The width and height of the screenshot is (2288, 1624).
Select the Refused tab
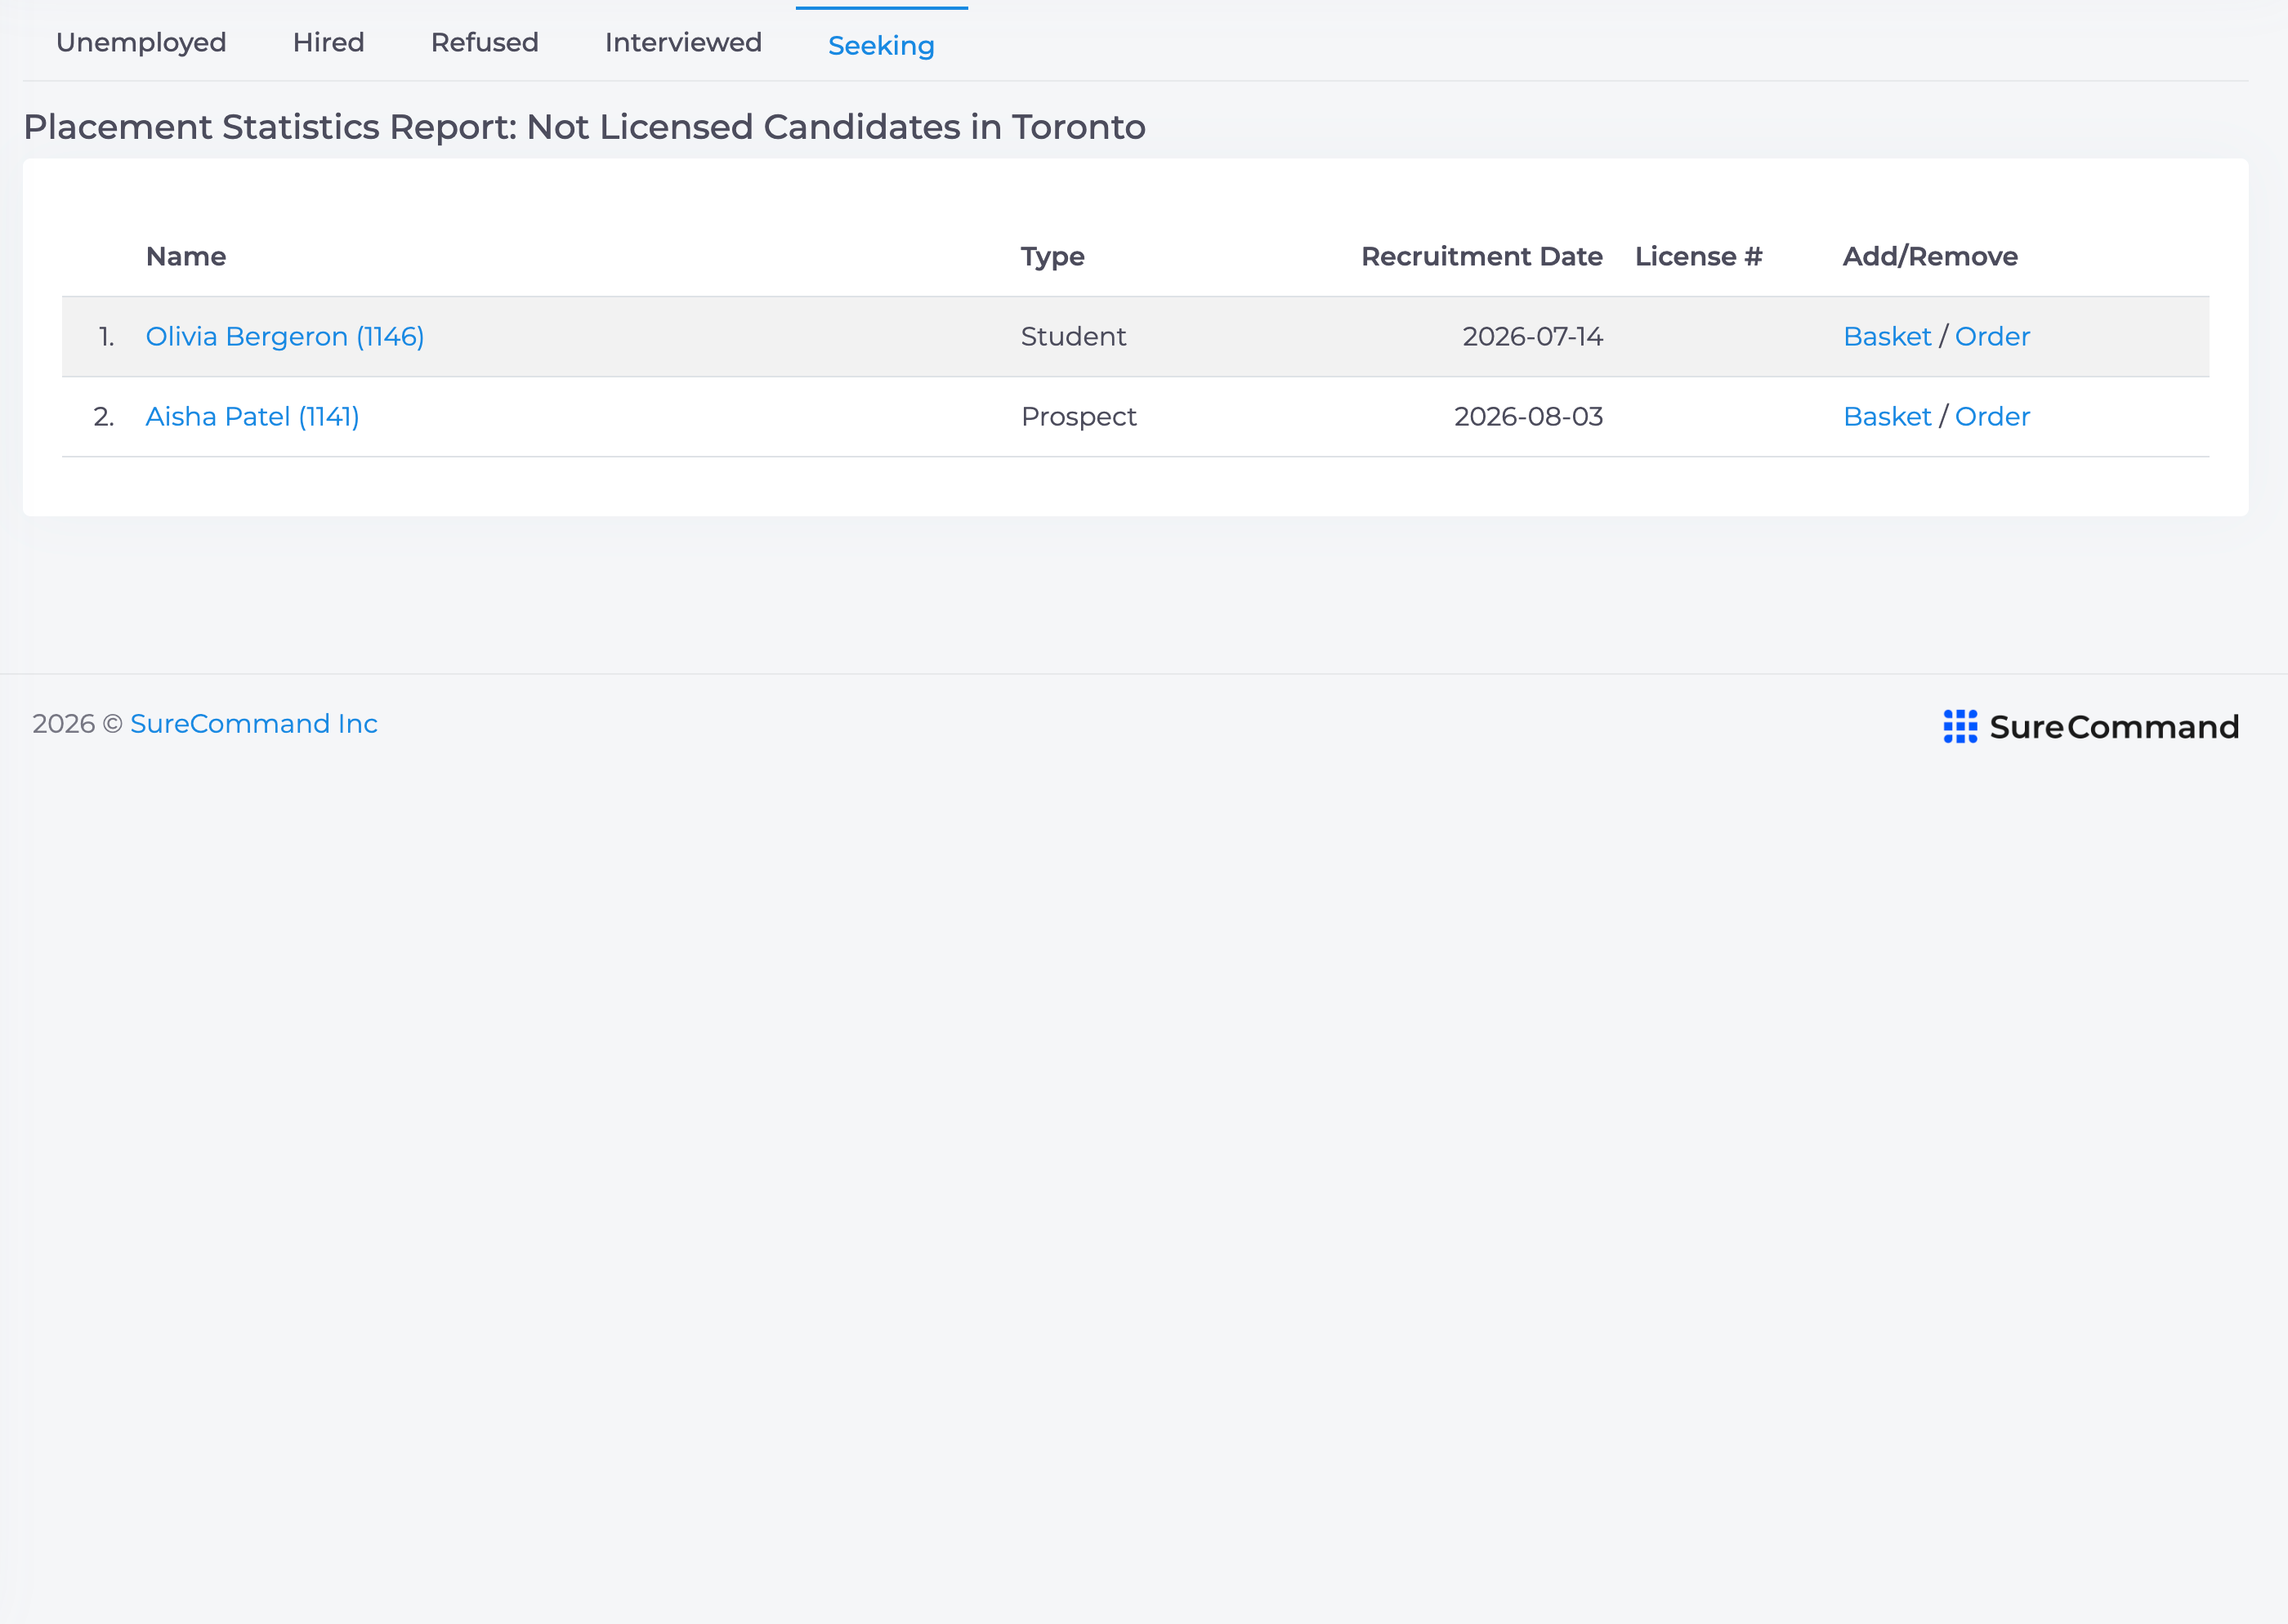(484, 42)
